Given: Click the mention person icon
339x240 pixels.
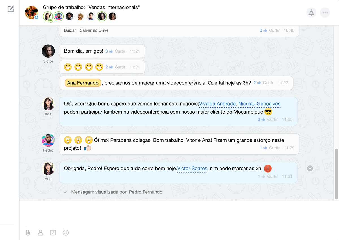Looking at the screenshot, I should click(x=40, y=233).
